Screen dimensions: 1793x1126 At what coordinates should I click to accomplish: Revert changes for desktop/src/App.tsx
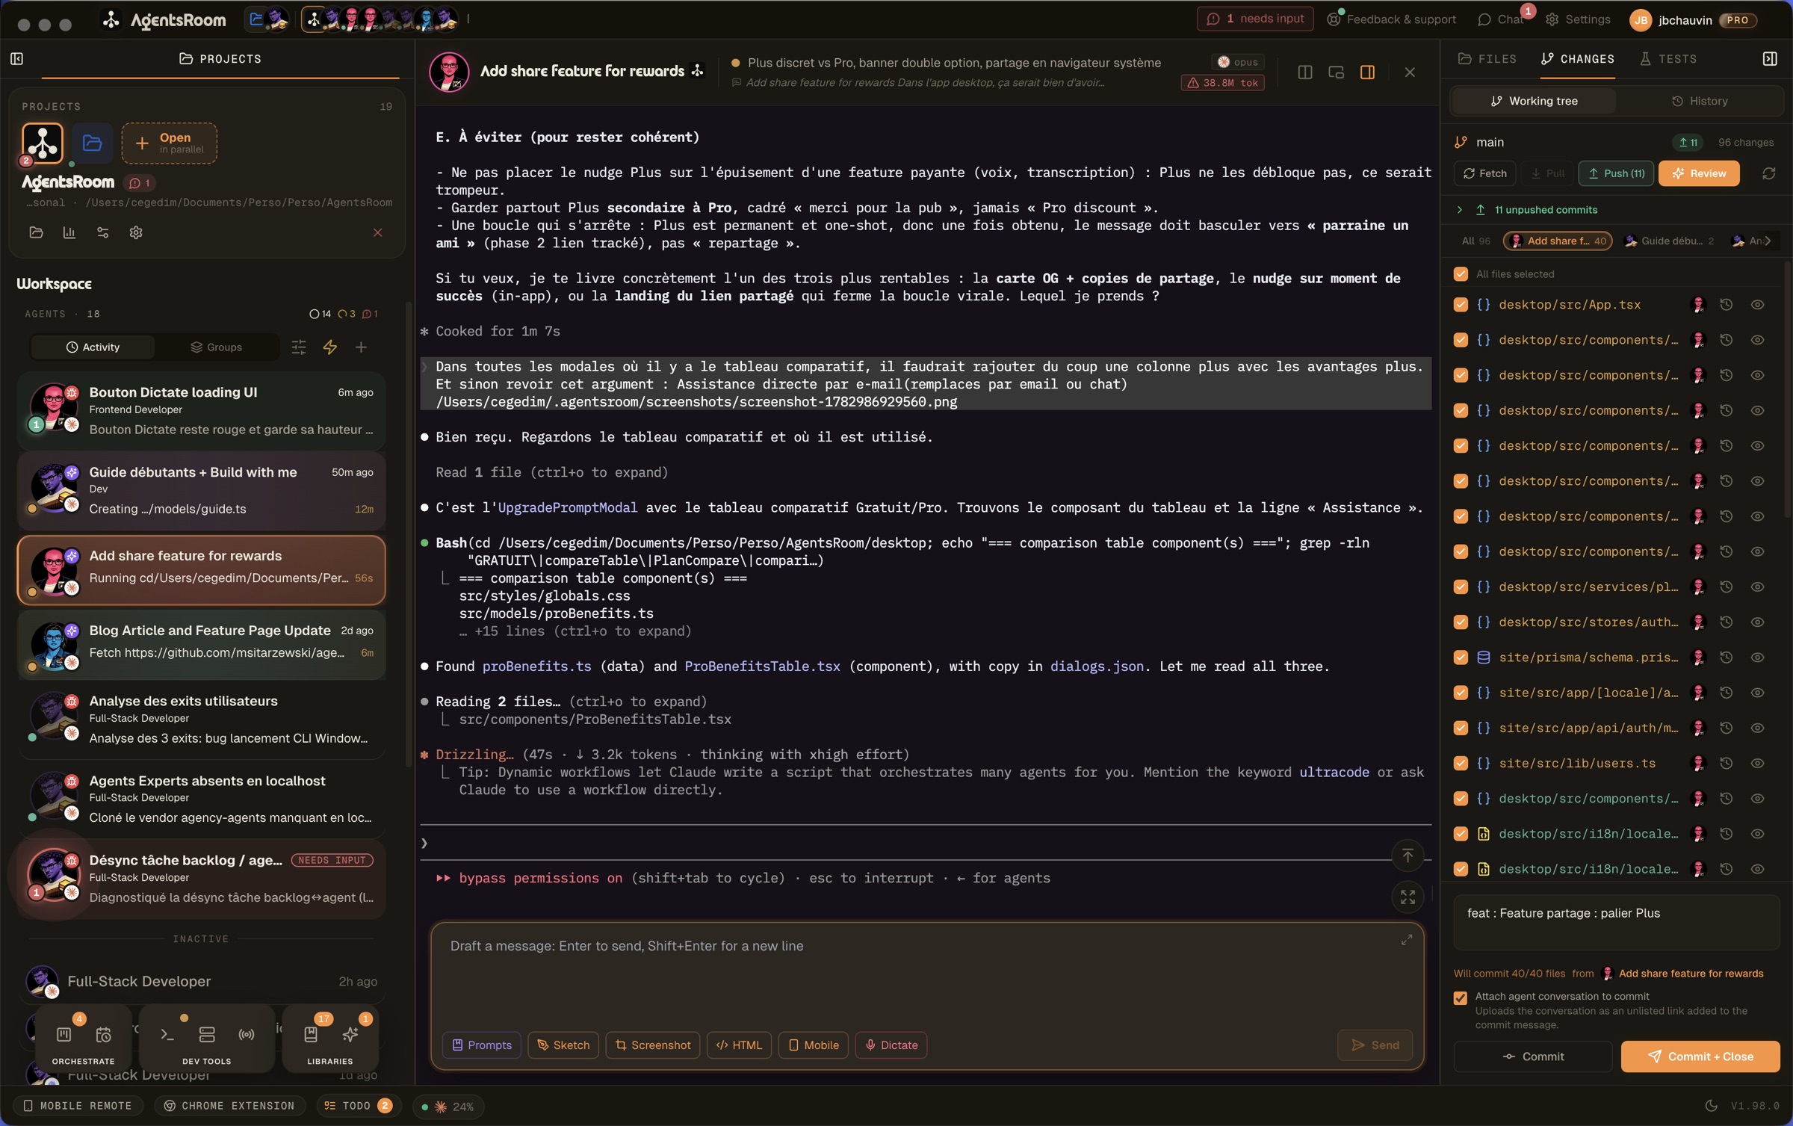[x=1726, y=305]
